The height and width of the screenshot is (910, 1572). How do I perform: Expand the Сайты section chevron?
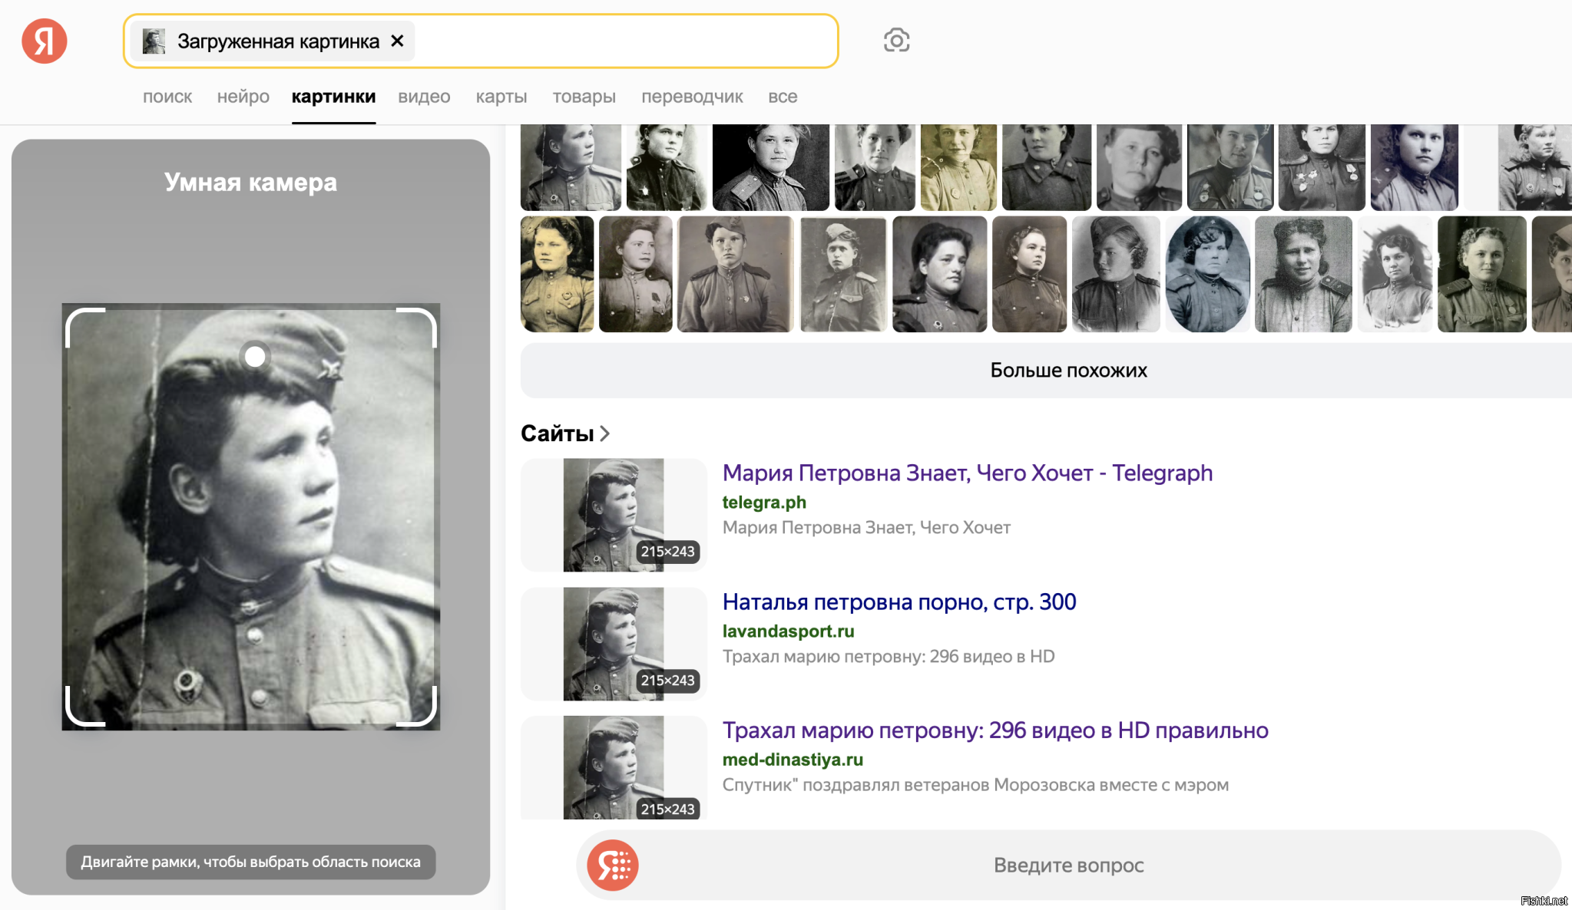pos(605,434)
